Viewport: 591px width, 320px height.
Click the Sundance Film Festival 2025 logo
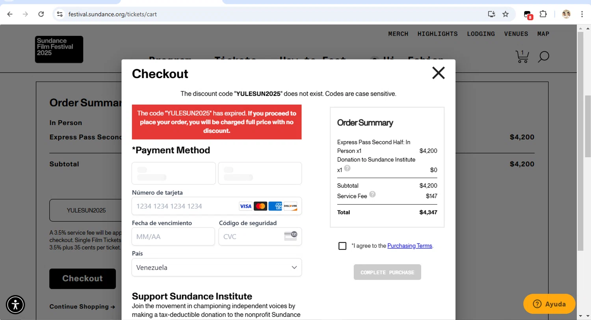(x=59, y=49)
